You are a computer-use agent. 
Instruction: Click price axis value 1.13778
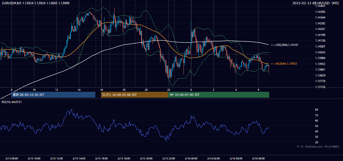pyautogui.click(x=321, y=81)
